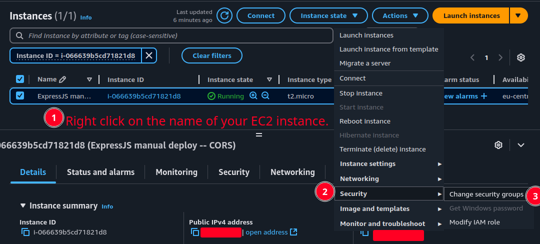Viewport: 540px width, 244px height.
Task: Open the Instance state dropdown
Action: (328, 15)
